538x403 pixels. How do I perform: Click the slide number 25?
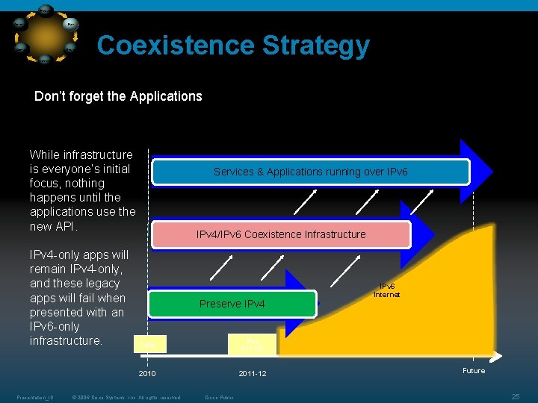tap(516, 397)
